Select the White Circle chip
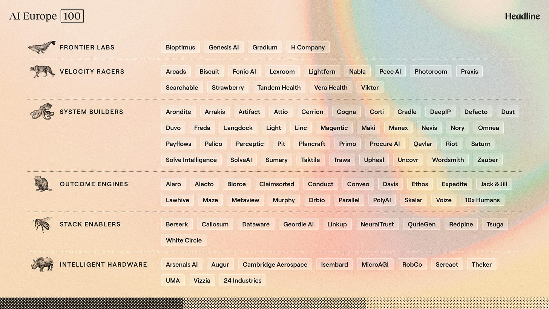The image size is (549, 309). tap(184, 240)
